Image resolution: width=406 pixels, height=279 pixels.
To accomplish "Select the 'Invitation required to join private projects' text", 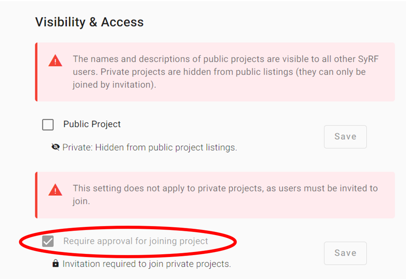I will pyautogui.click(x=147, y=264).
